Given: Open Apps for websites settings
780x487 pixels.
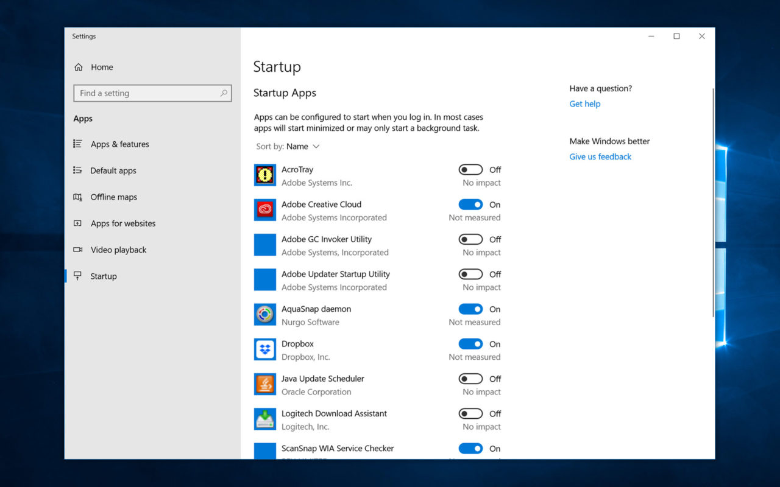Looking at the screenshot, I should tap(123, 223).
